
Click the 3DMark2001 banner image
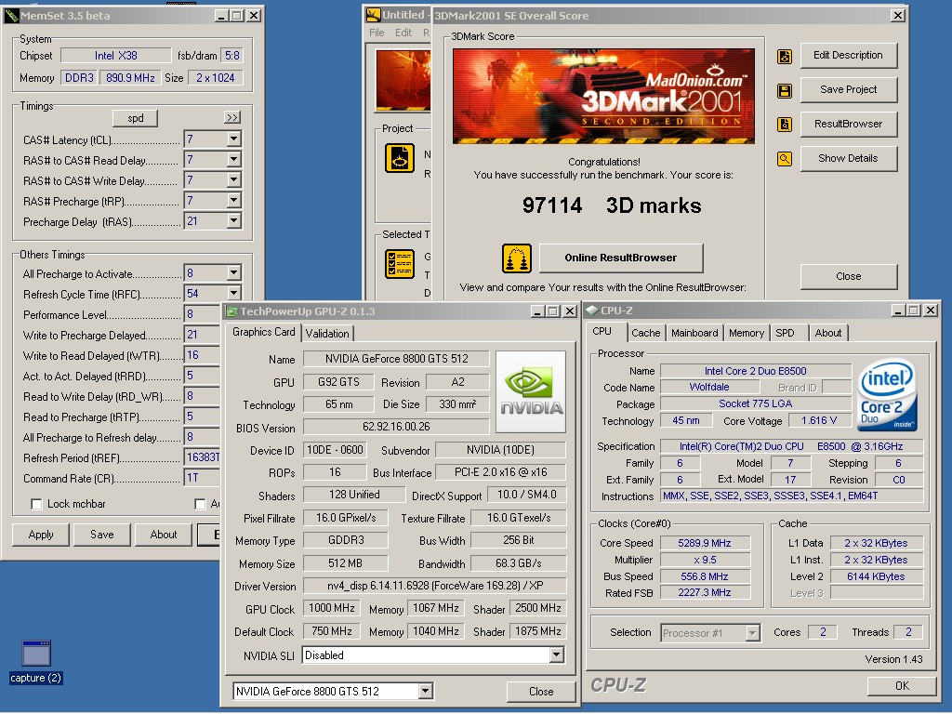pos(603,96)
